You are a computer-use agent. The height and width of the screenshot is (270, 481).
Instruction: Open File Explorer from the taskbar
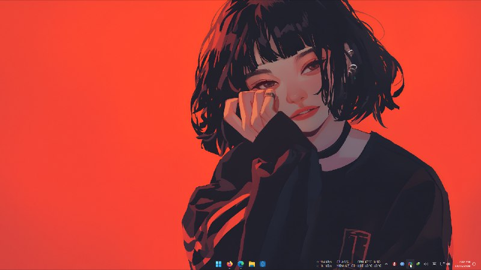coord(252,264)
